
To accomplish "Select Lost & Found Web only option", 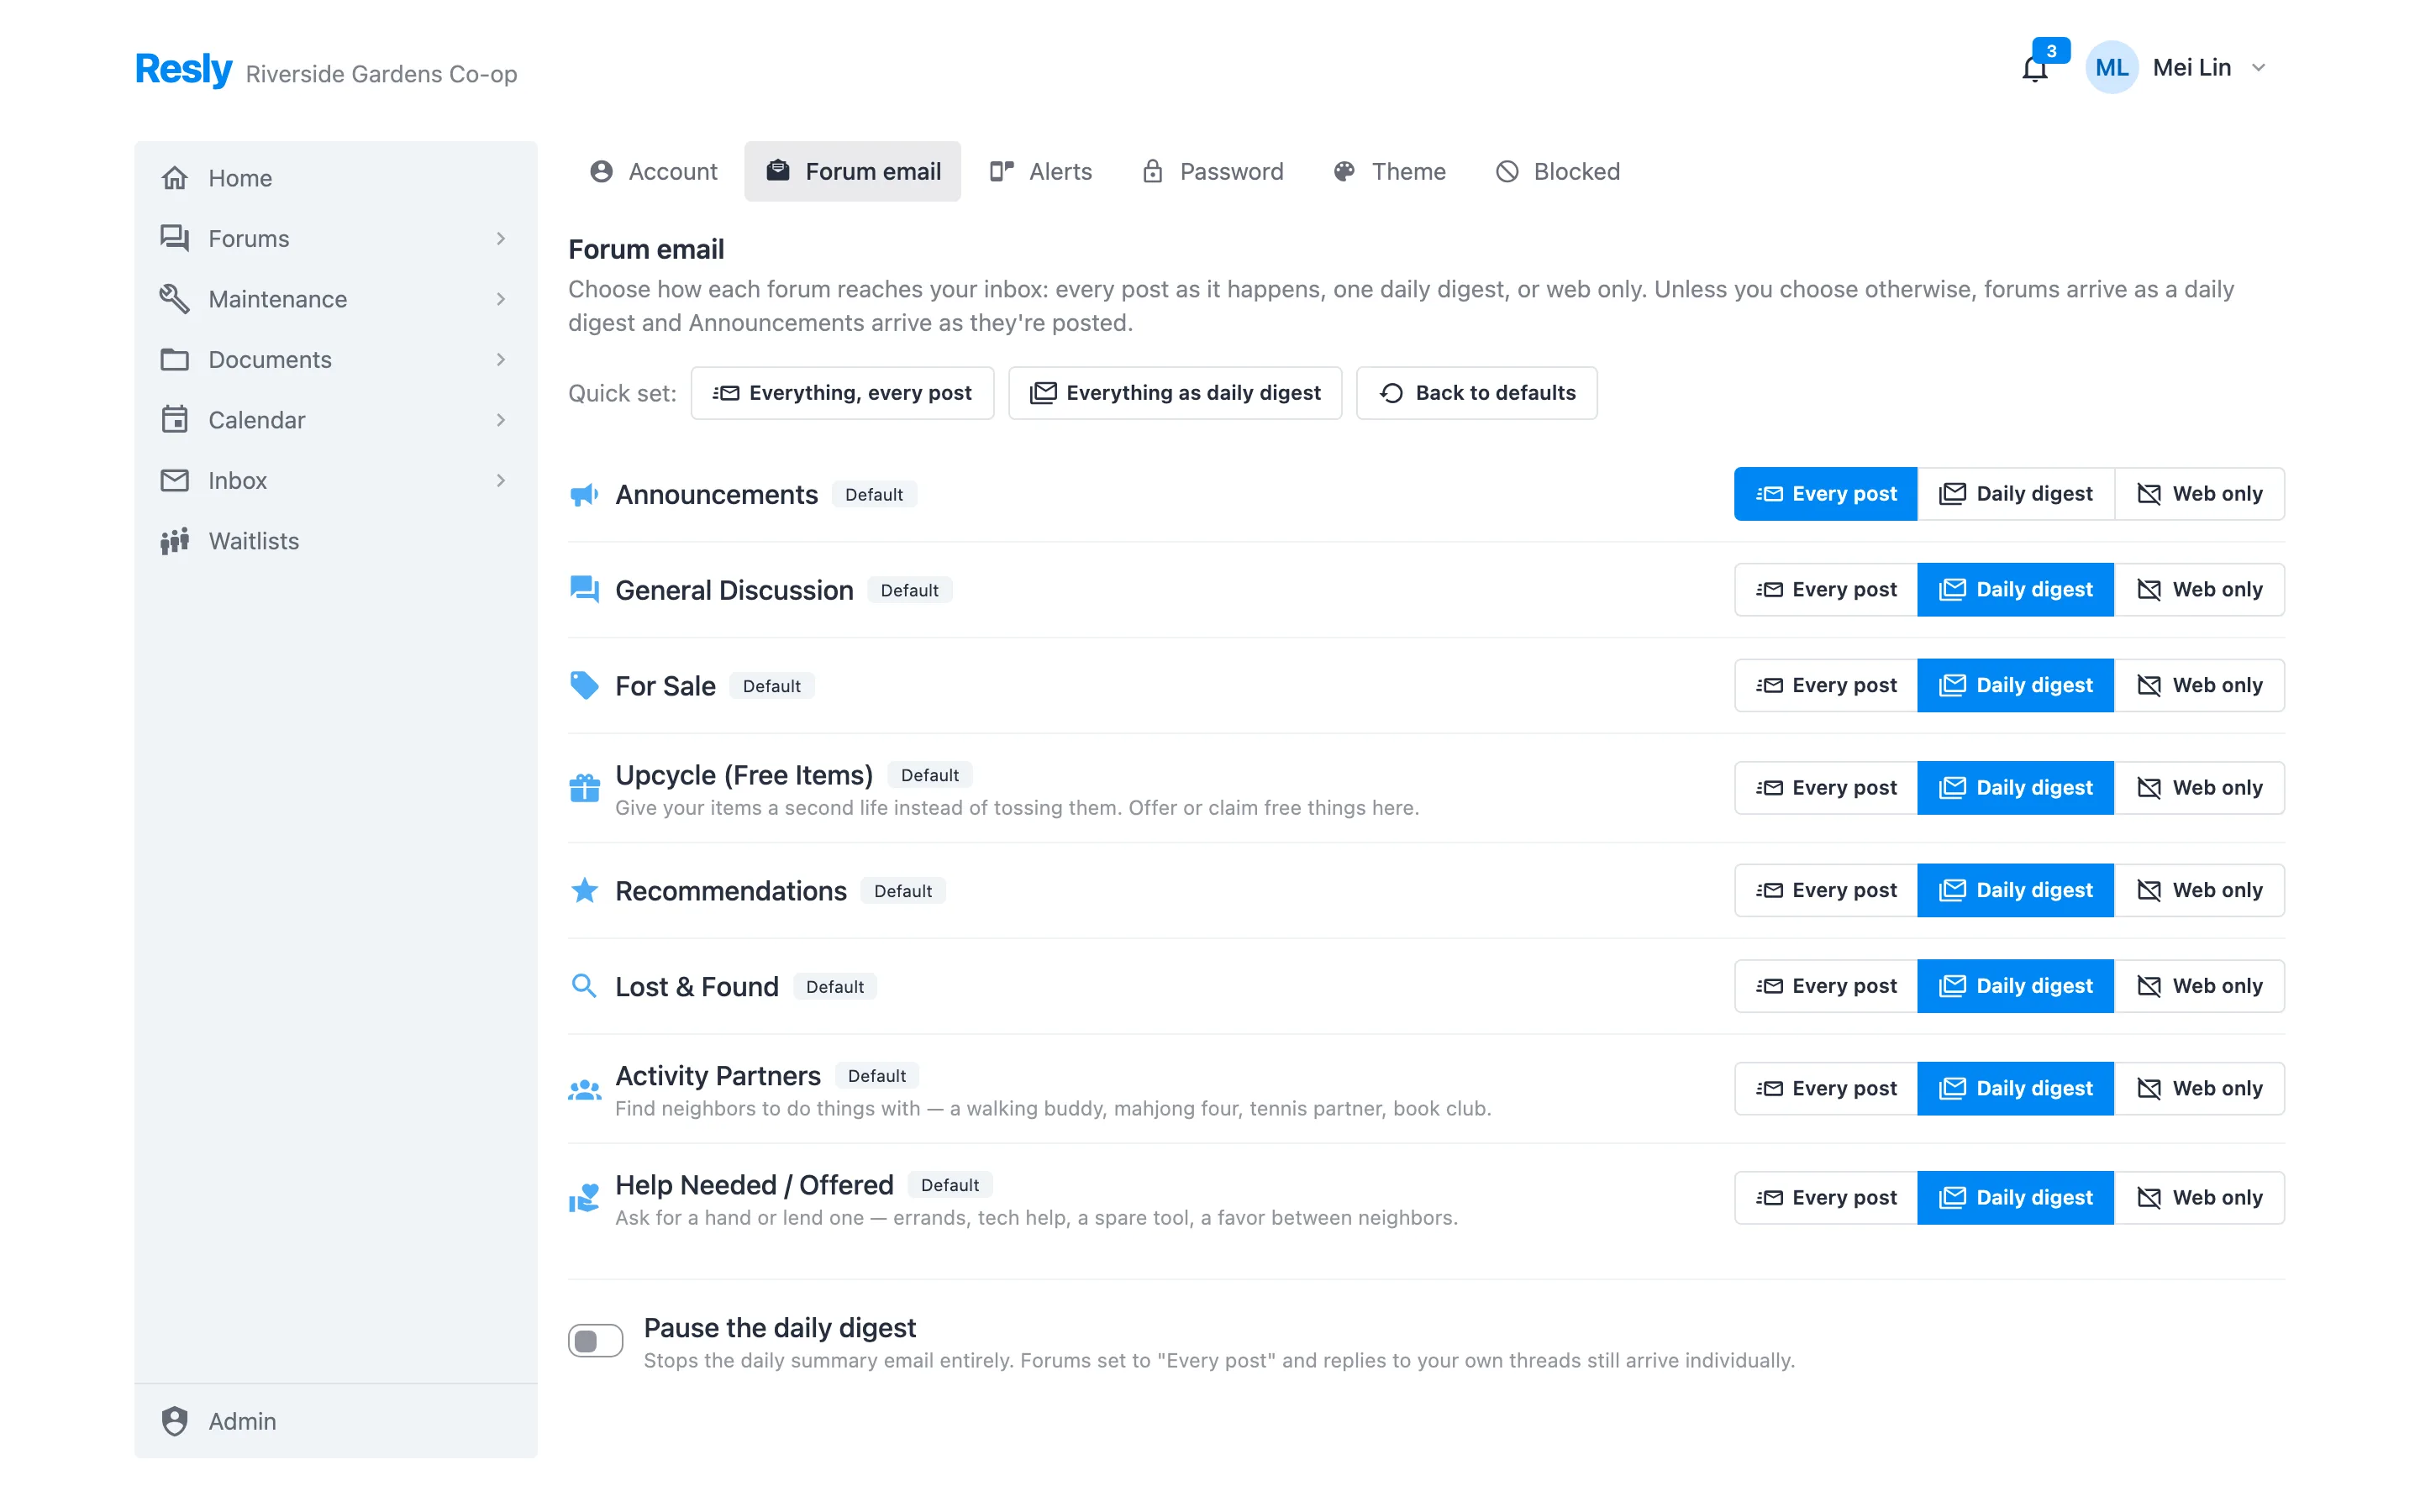I will pos(2199,986).
